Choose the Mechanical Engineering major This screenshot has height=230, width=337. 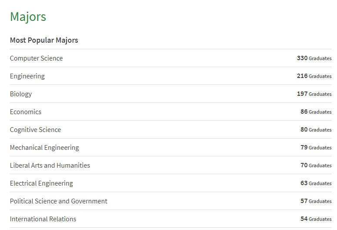tap(44, 148)
